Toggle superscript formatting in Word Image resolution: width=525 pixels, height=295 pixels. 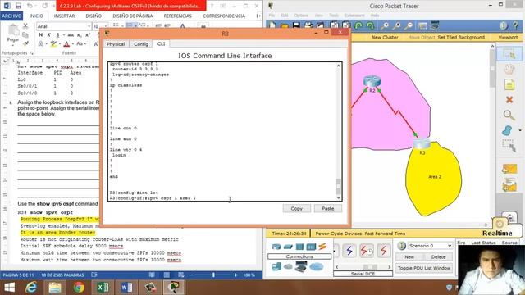[x=88, y=34]
